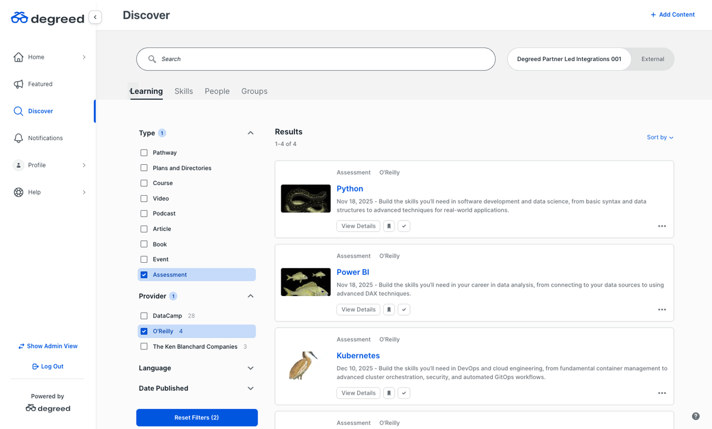Check the Pathway type filter
The width and height of the screenshot is (712, 429).
click(x=144, y=152)
